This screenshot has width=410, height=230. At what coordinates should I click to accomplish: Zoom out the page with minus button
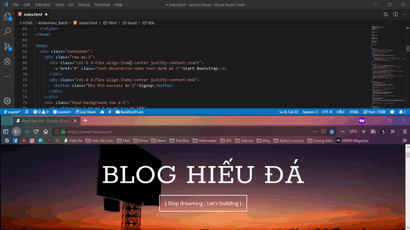[343, 132]
